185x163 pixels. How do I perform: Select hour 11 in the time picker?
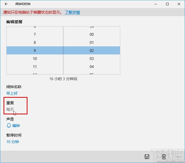pos(35,67)
